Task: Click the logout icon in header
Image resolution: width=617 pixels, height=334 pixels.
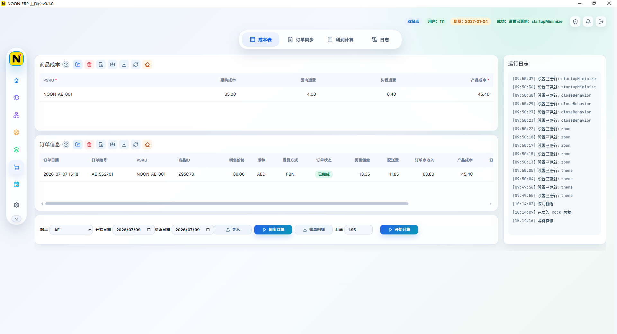Action: click(601, 22)
